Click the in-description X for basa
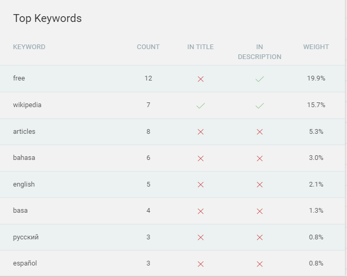This screenshot has height=277, width=347. (260, 211)
